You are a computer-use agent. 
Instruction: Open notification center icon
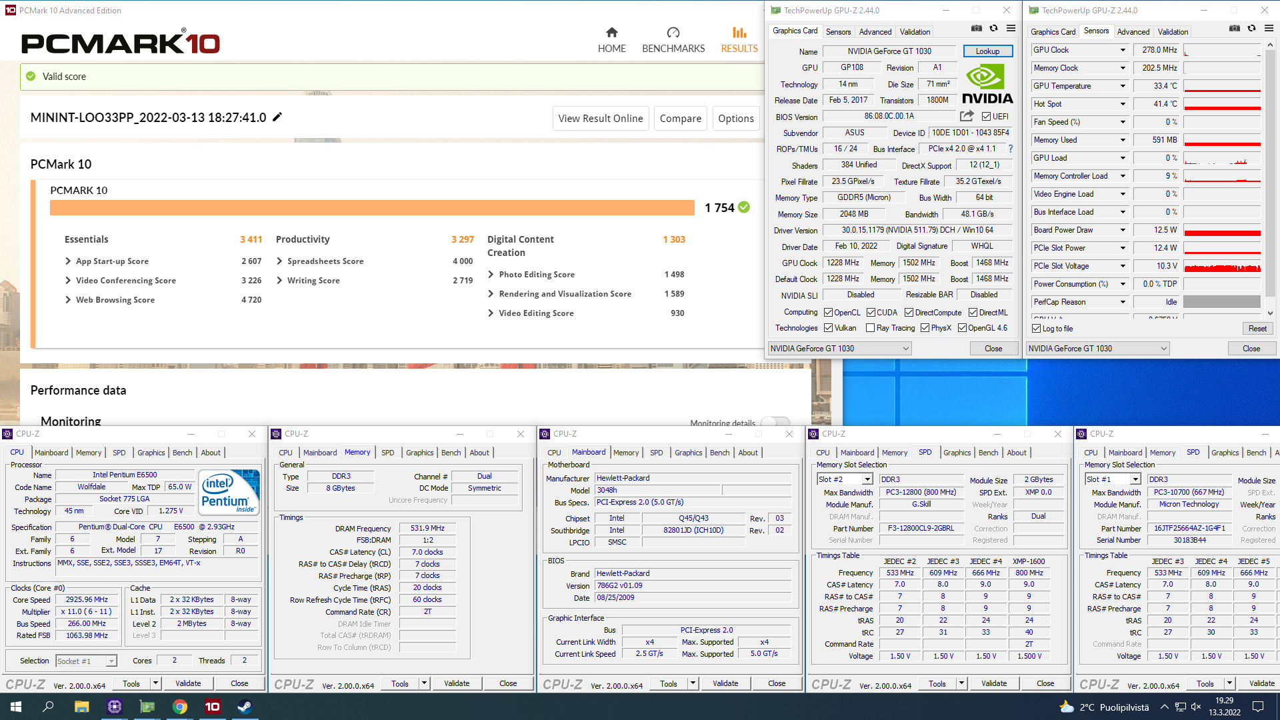[1258, 707]
